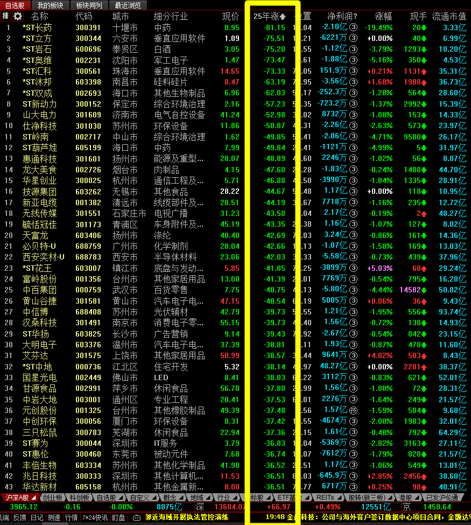Image resolution: width=471 pixels, height=525 pixels.
Task: Open 盯盘 monitor button
Action: coord(118,517)
